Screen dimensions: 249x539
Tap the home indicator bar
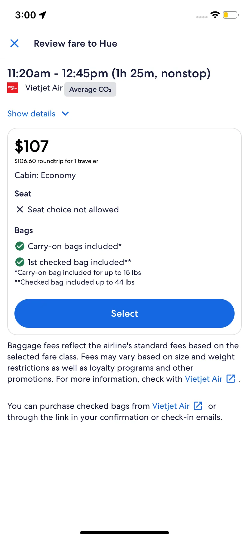pyautogui.click(x=124, y=533)
